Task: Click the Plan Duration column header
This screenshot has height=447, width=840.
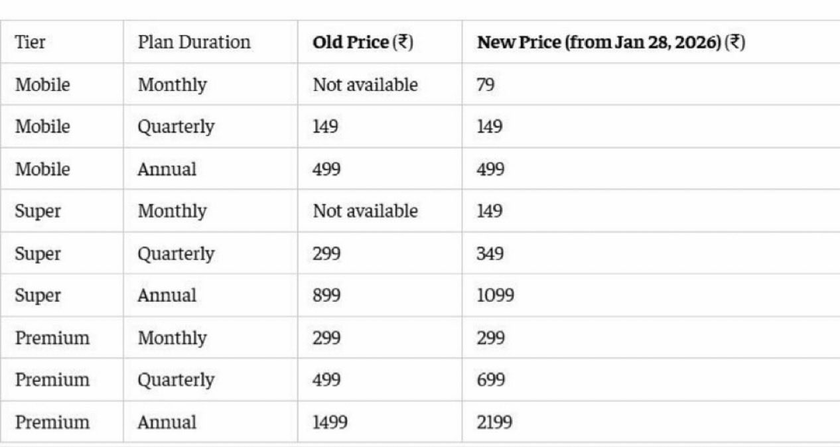Action: [x=194, y=42]
